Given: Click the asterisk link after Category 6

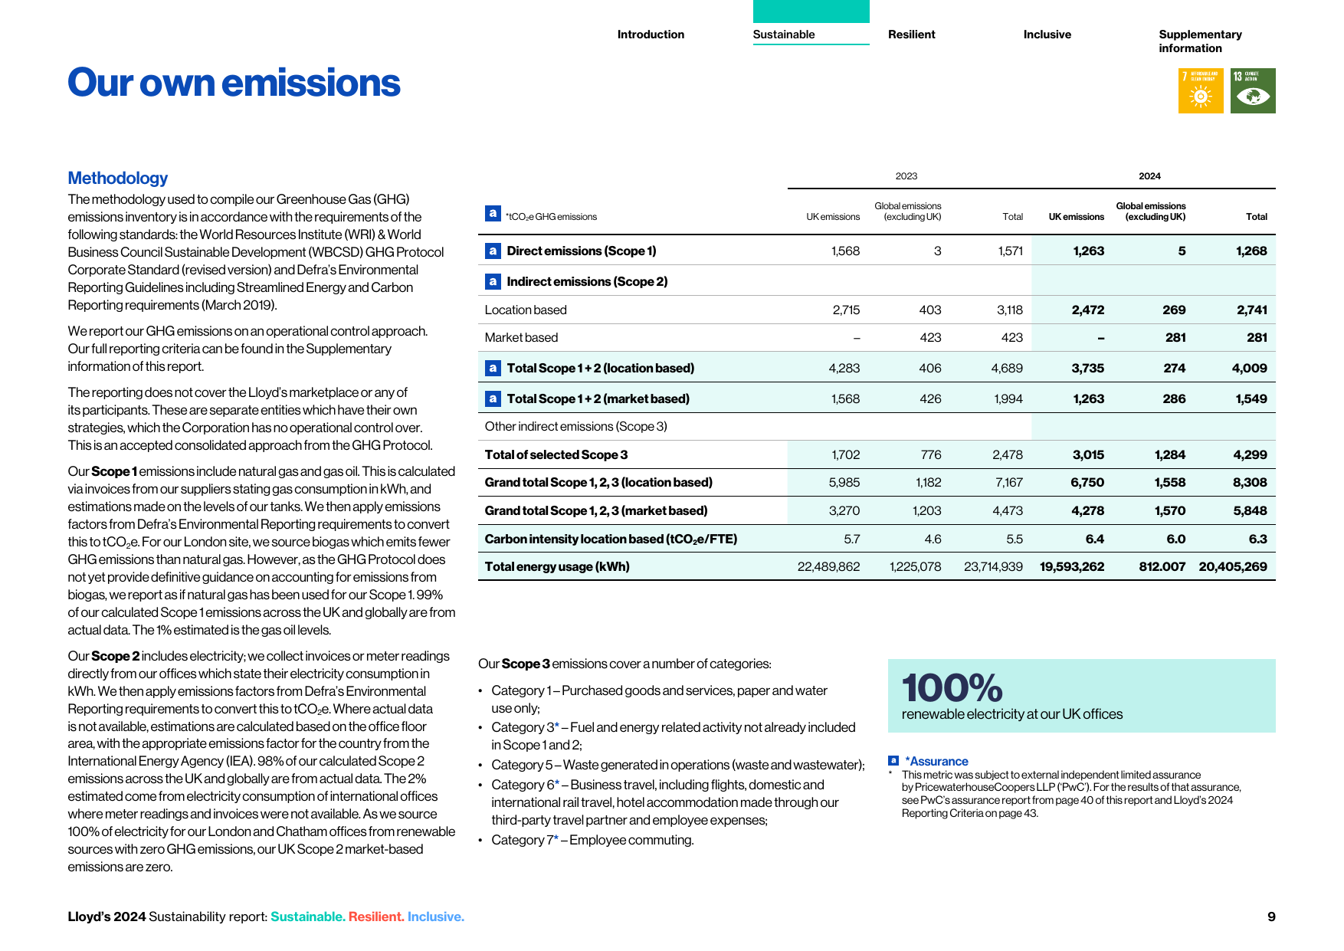Looking at the screenshot, I should click(557, 784).
